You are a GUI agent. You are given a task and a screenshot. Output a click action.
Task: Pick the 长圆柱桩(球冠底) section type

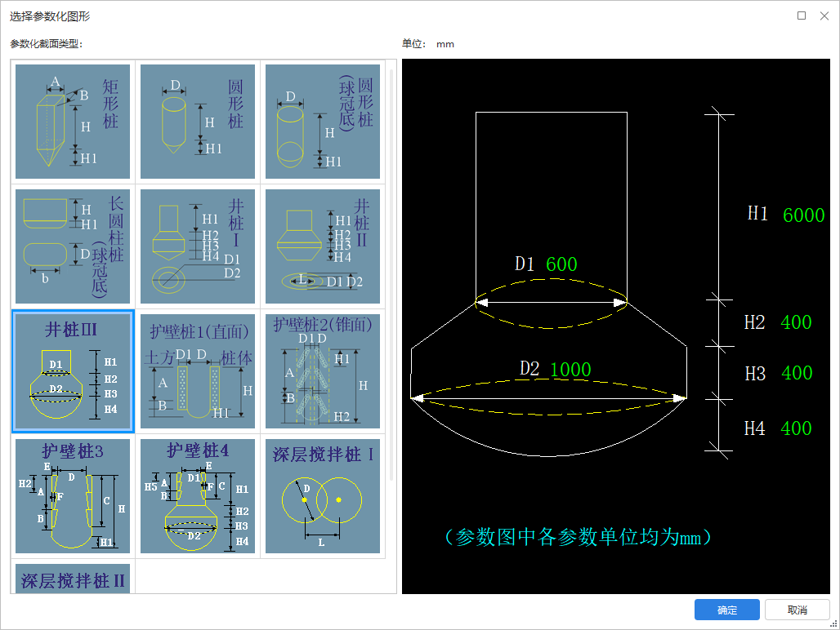tap(73, 246)
